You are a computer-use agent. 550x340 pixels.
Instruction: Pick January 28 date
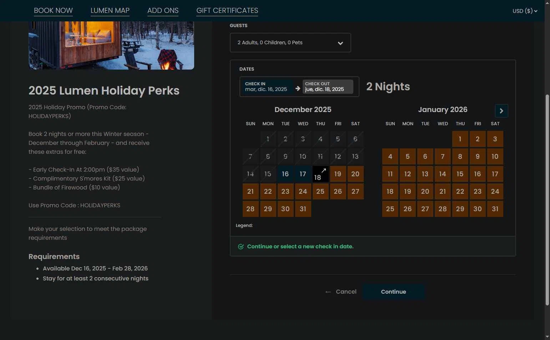(443, 209)
